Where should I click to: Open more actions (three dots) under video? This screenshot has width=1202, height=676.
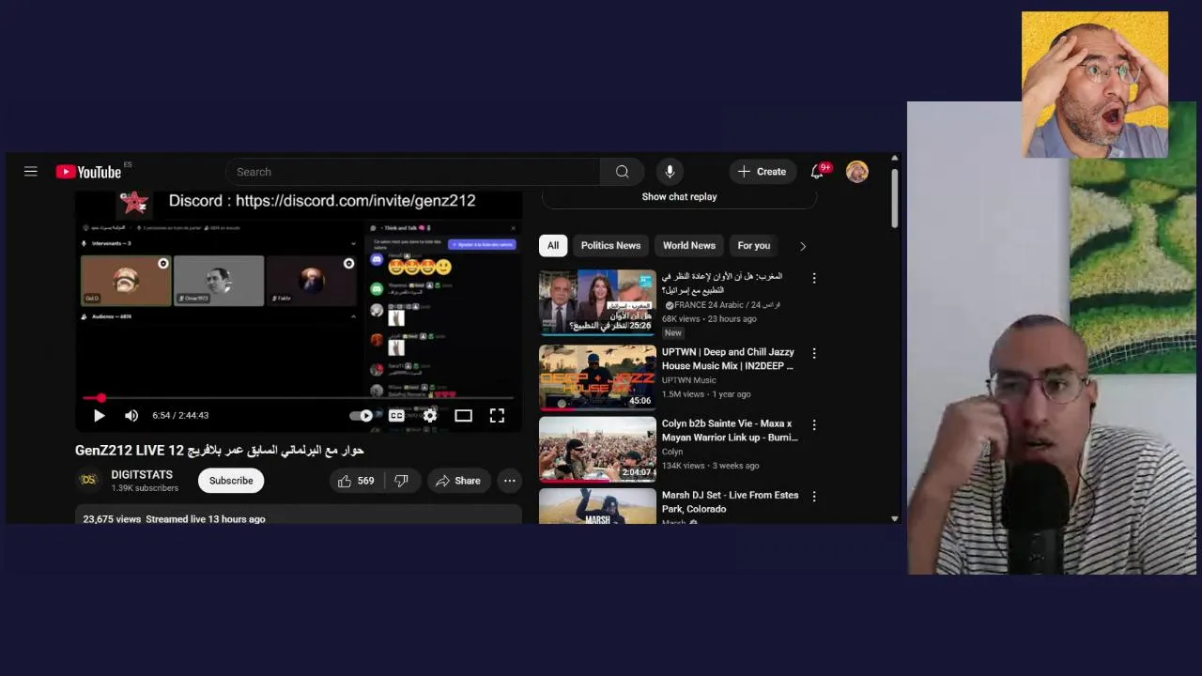tap(509, 481)
